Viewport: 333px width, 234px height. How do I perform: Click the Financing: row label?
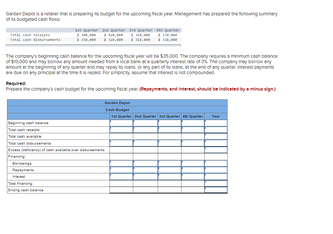pyautogui.click(x=17, y=156)
